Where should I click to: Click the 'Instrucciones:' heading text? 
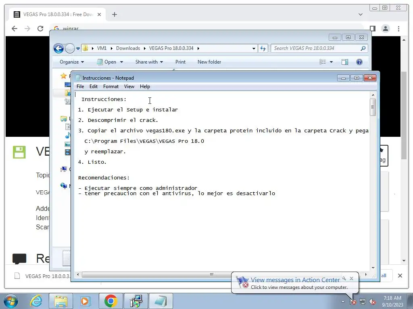click(x=104, y=99)
